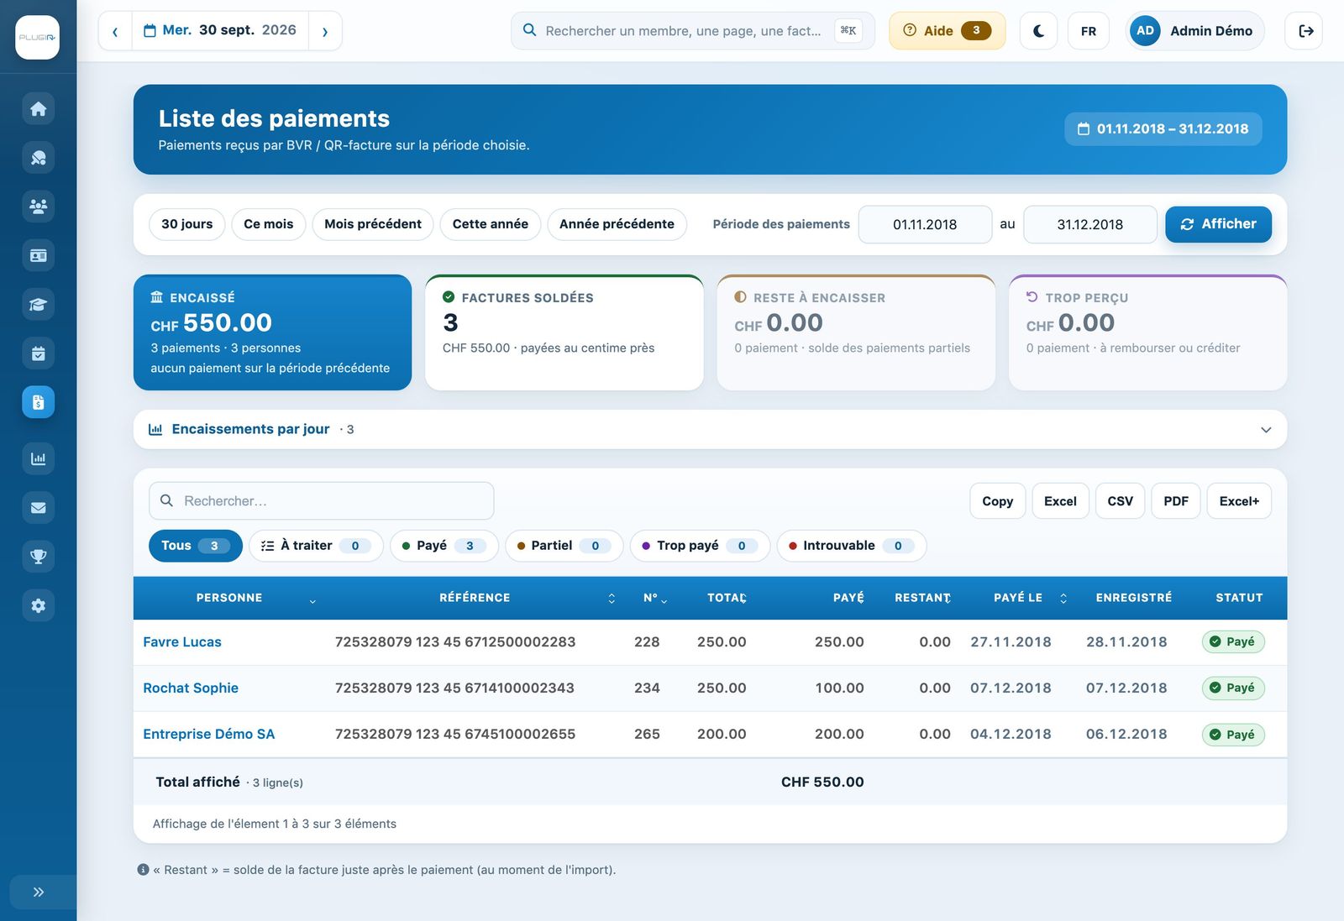Open the home dashboard from sidebar
The width and height of the screenshot is (1344, 921).
click(x=38, y=108)
